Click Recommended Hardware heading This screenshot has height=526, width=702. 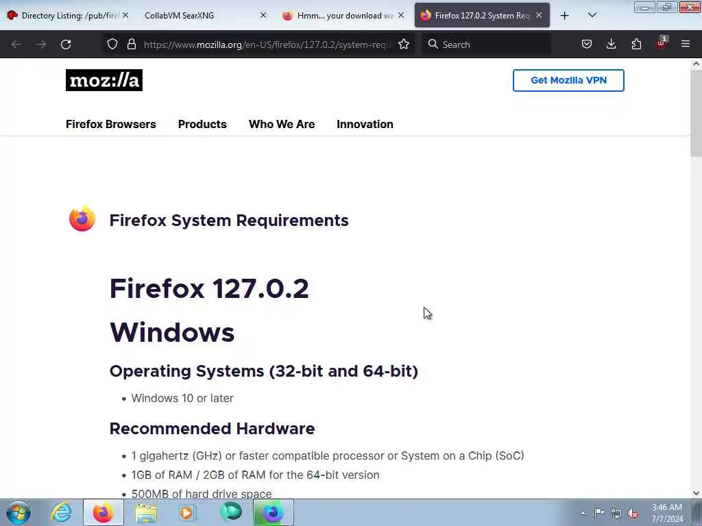pos(213,429)
